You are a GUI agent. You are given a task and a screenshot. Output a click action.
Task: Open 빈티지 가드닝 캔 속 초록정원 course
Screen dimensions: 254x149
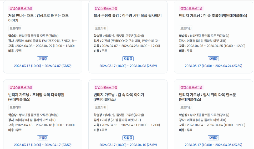pyautogui.click(x=213, y=16)
